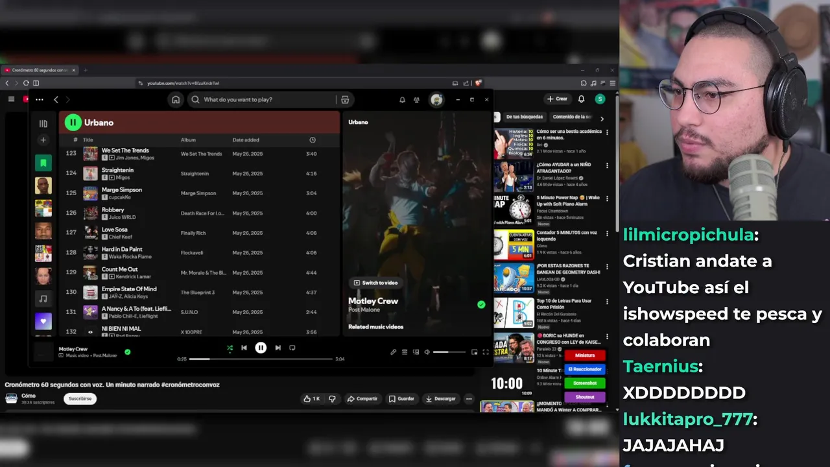Image resolution: width=830 pixels, height=467 pixels.
Task: Open the Spotify play queue
Action: [405, 352]
